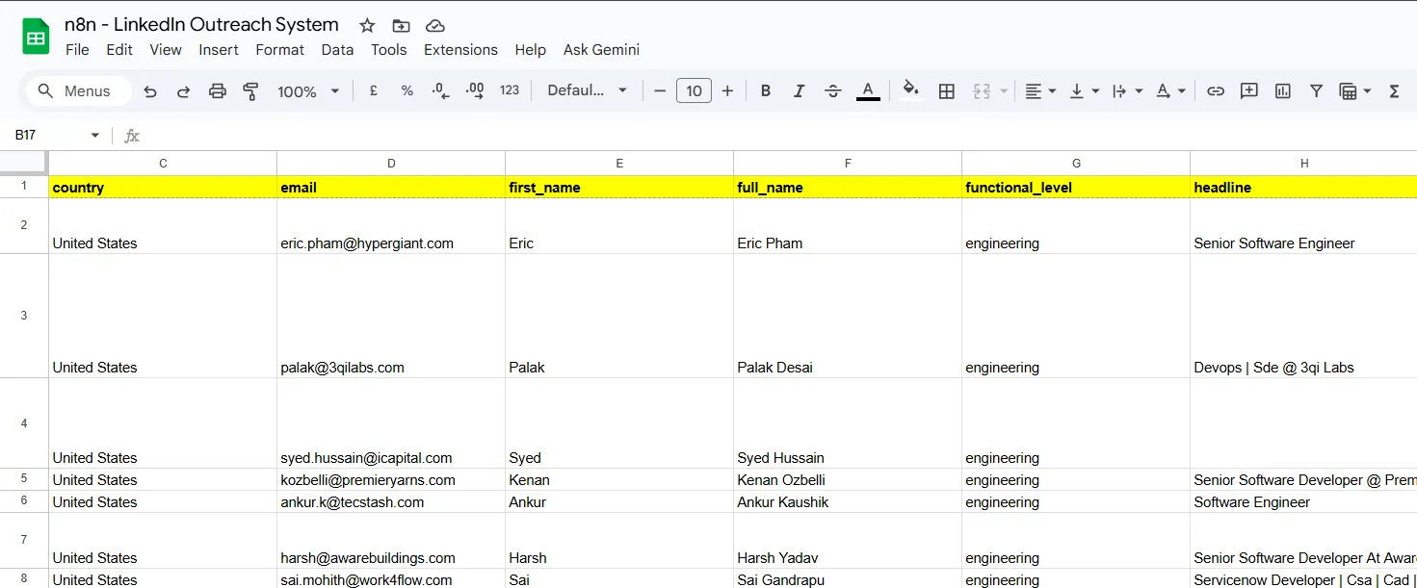The image size is (1417, 588).
Task: Open the Tools menu
Action: click(388, 50)
